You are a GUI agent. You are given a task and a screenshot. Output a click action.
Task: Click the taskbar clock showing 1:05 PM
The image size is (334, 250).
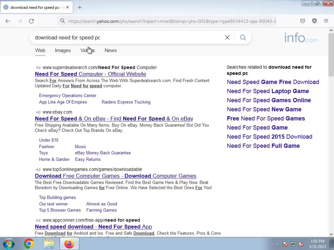pos(317,244)
